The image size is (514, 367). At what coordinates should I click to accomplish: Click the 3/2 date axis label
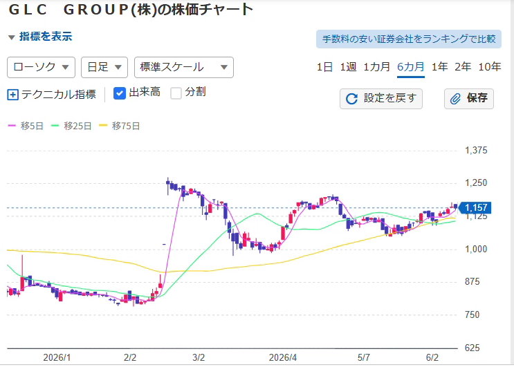pos(199,357)
